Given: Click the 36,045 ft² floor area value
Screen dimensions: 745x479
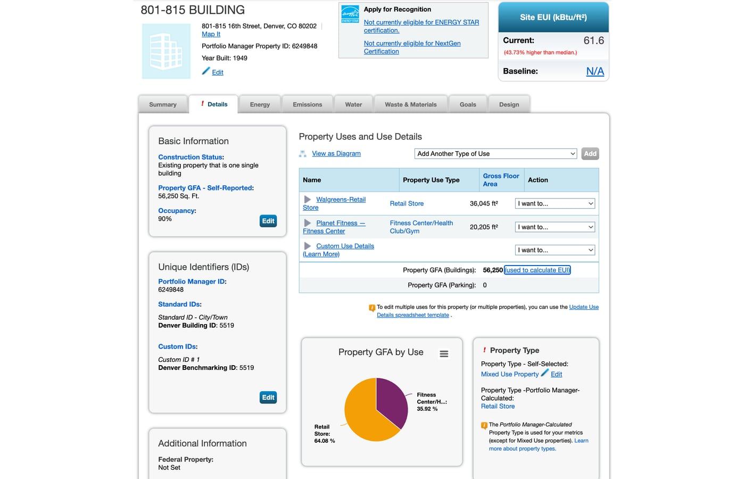Looking at the screenshot, I should [x=484, y=204].
